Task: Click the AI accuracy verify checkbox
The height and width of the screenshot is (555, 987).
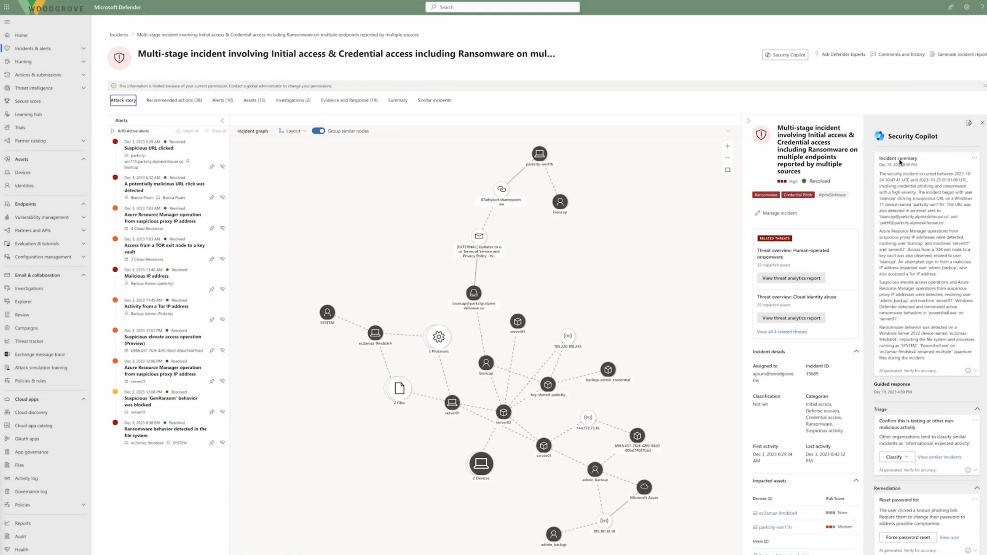Action: click(x=968, y=371)
